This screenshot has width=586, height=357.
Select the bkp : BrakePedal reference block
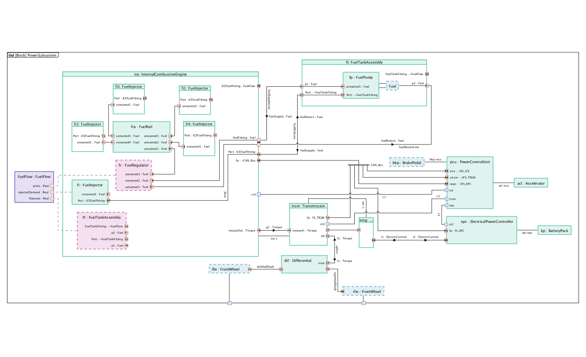coord(406,162)
